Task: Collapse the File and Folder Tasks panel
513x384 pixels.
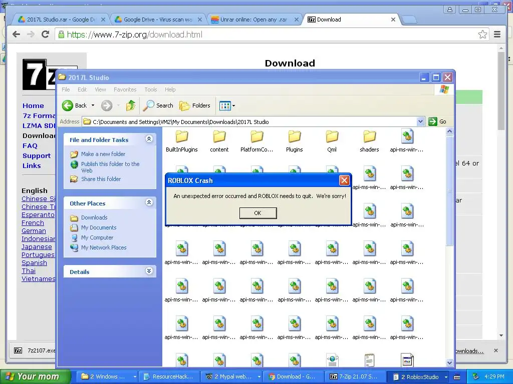Action: point(149,139)
